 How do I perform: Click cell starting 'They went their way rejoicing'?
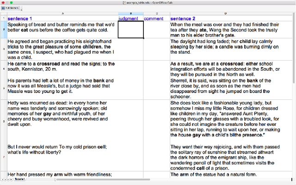pos(231,157)
